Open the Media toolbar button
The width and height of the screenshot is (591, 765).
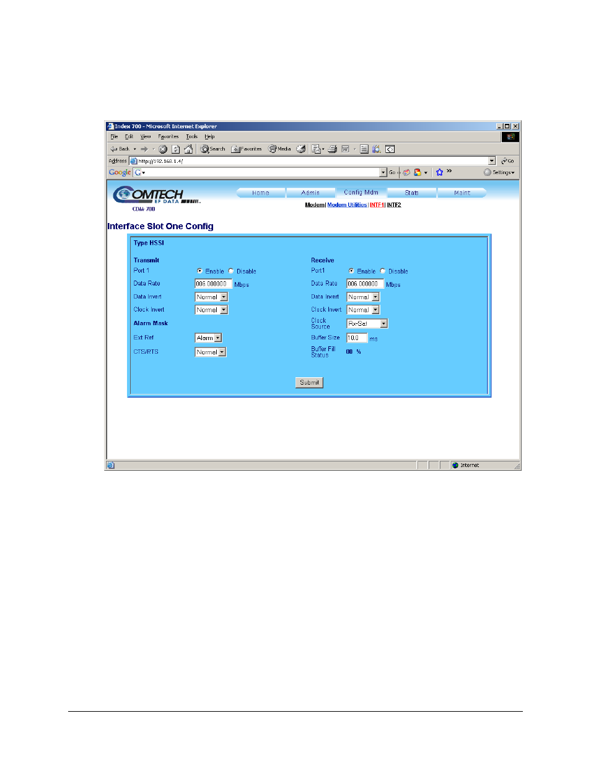[280, 149]
